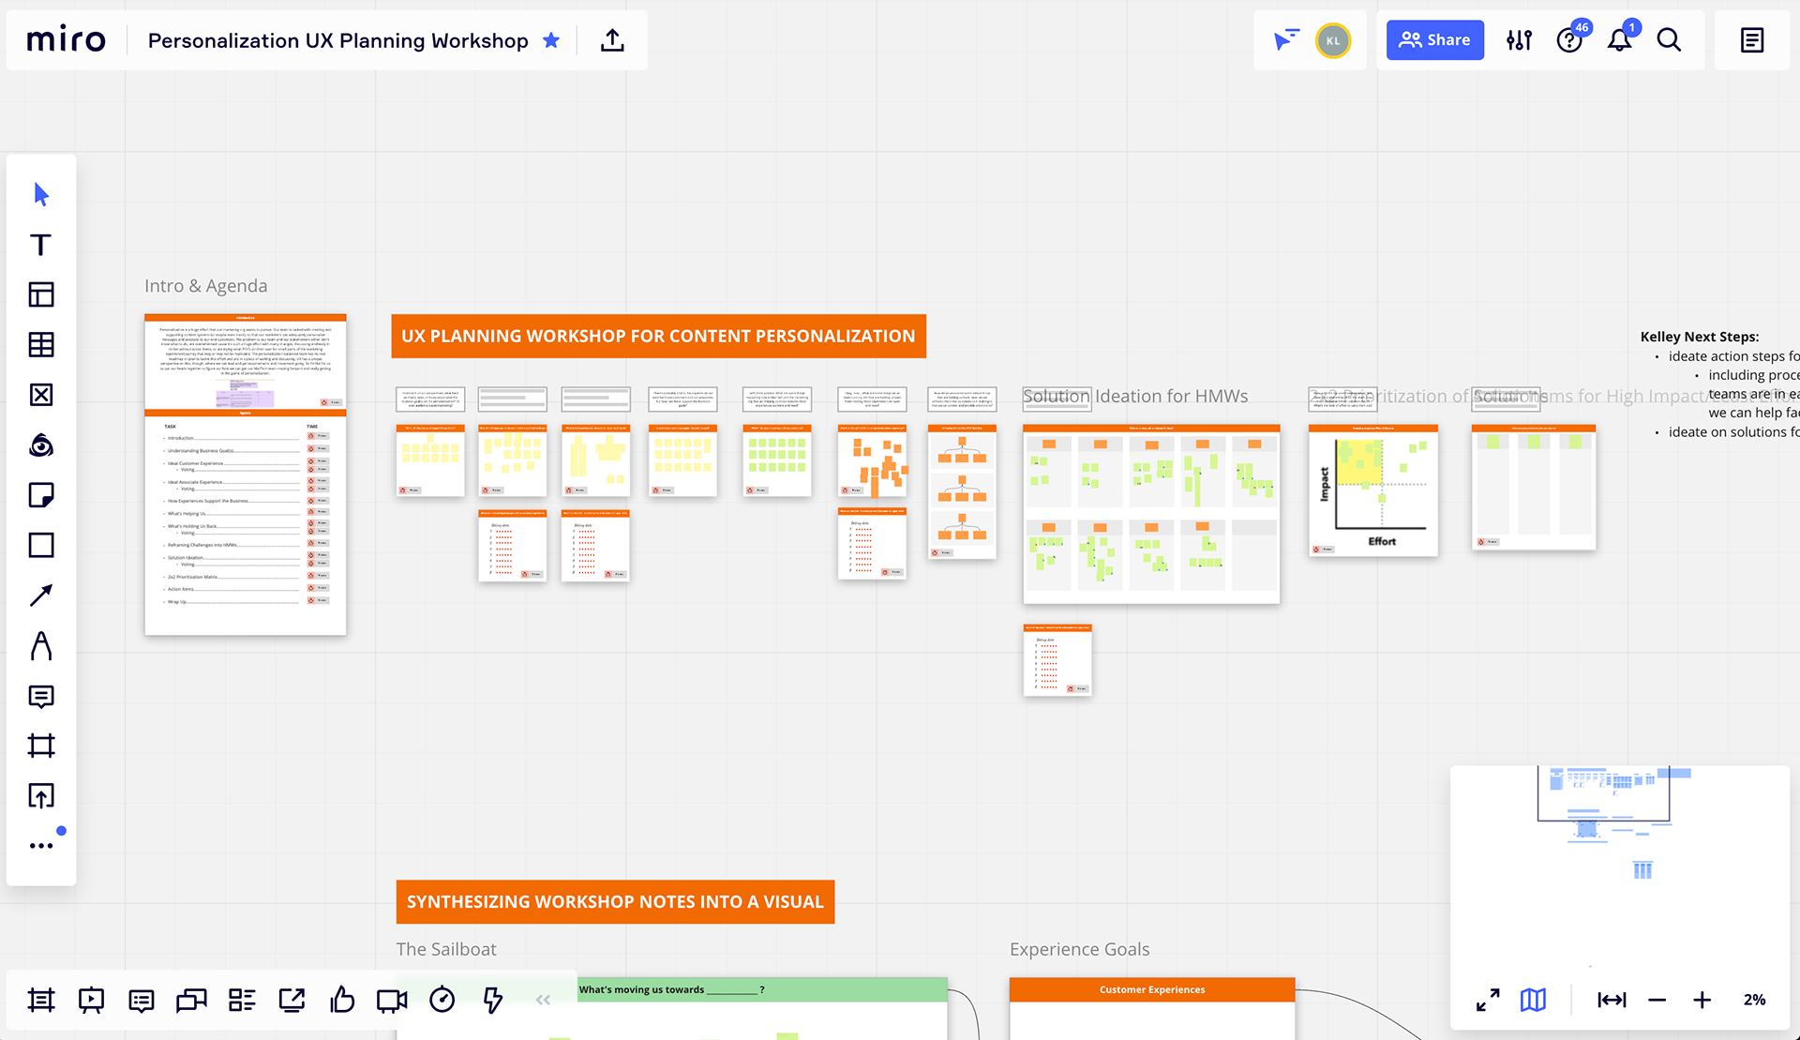Image resolution: width=1800 pixels, height=1040 pixels.
Task: Toggle collaborator cursors visibility
Action: [1285, 40]
